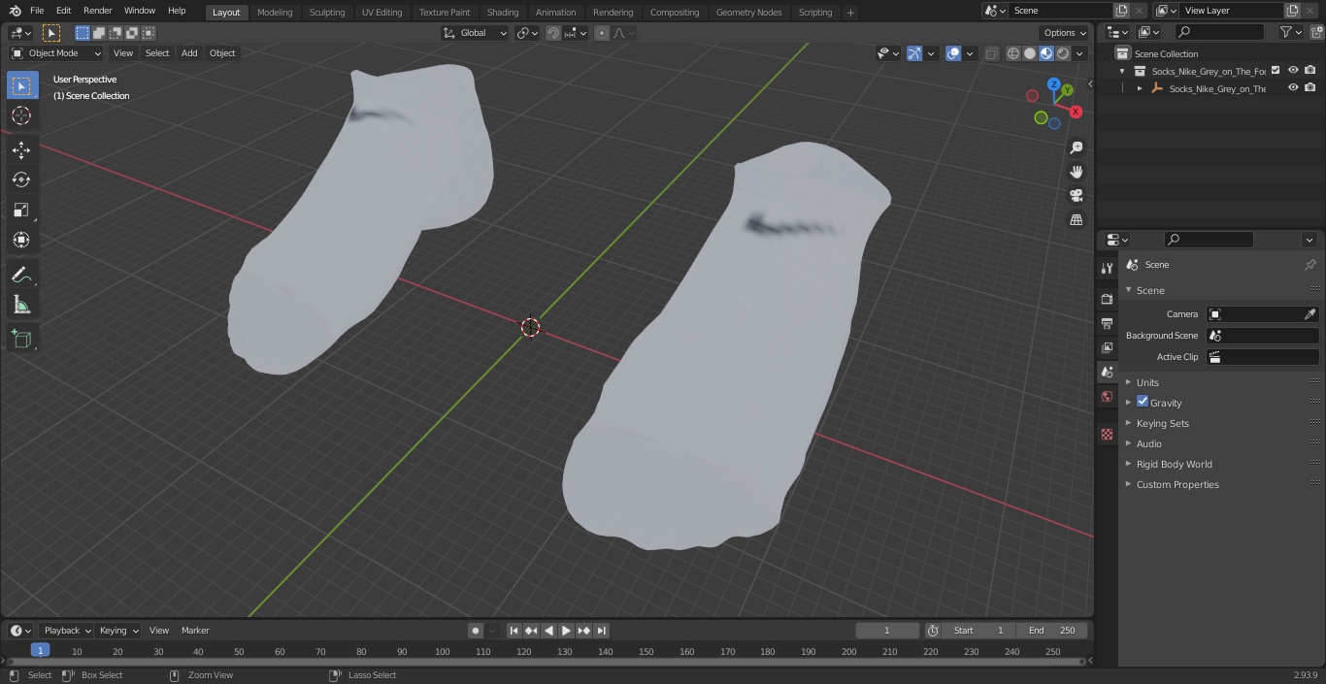This screenshot has width=1326, height=684.
Task: Choose the Rotate tool in the toolbar
Action: coord(21,179)
